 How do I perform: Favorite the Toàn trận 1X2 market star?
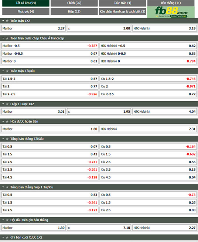(7, 21)
